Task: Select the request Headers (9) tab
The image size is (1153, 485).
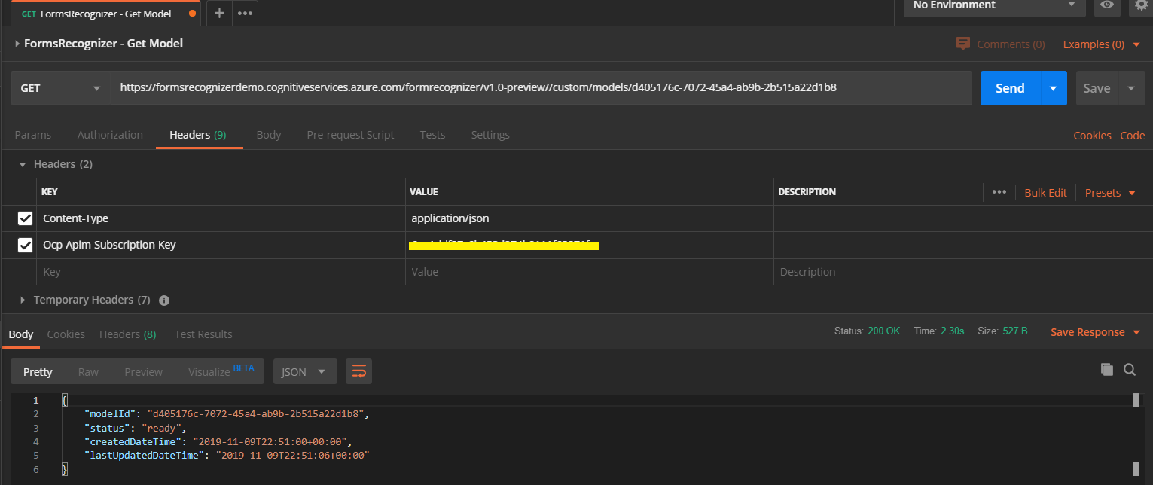Action: [198, 135]
